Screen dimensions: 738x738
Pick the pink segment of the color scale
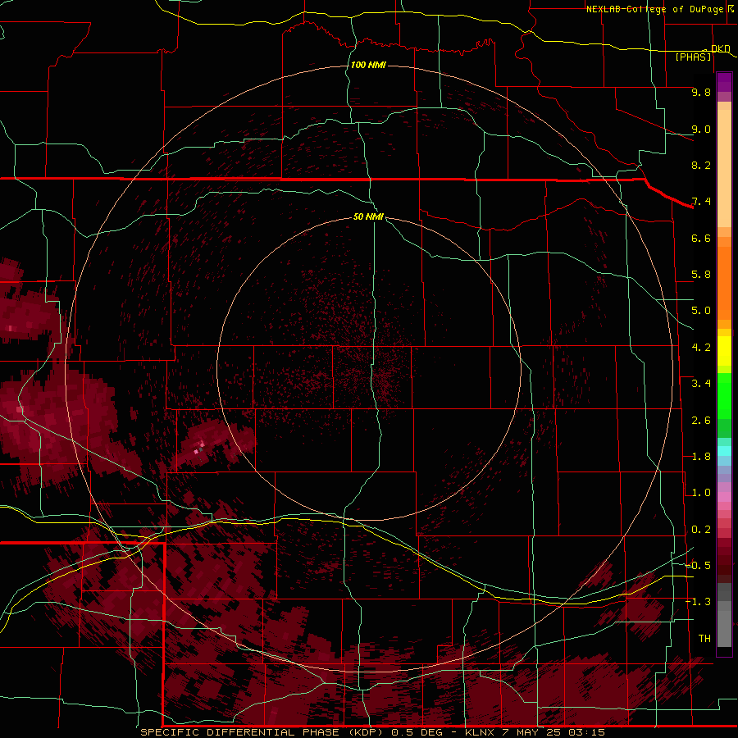[x=724, y=497]
